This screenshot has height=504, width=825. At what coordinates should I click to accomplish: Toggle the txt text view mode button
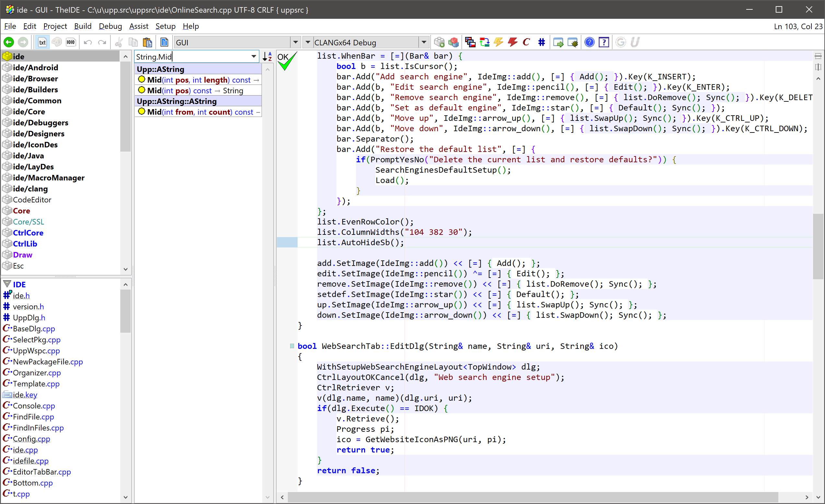point(42,42)
